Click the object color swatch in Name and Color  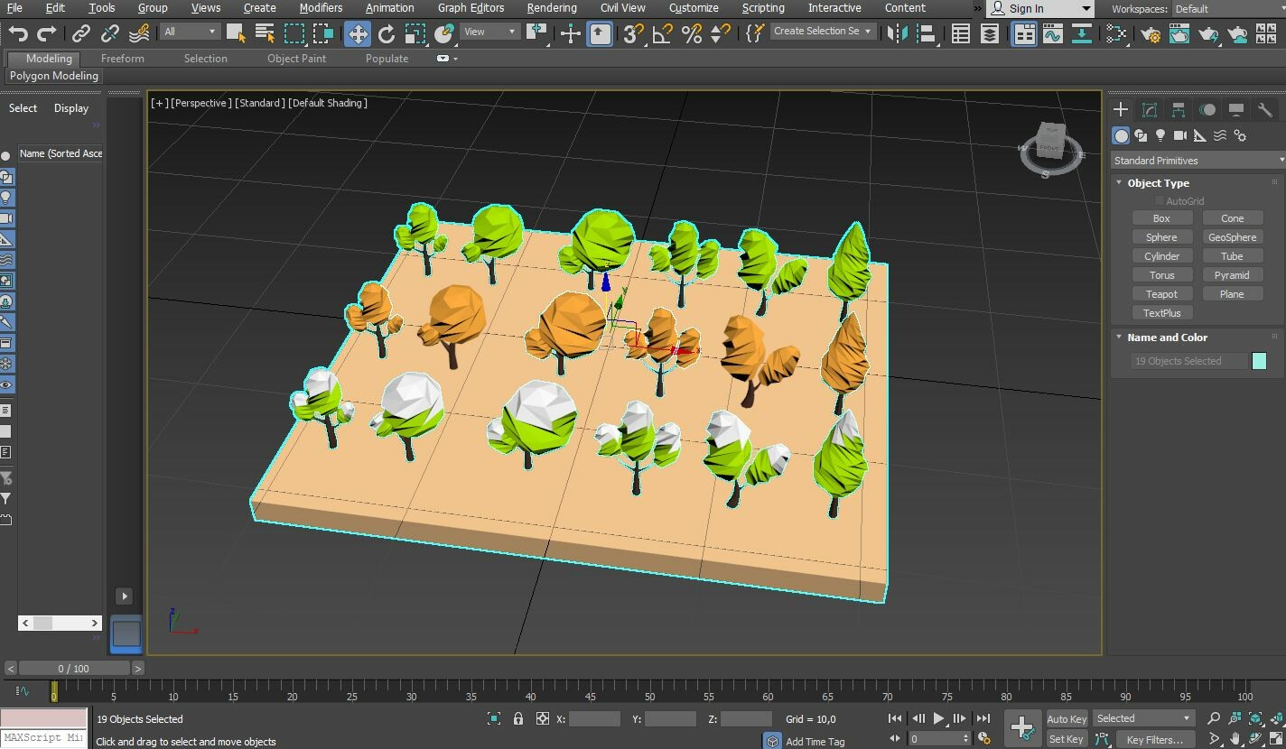tap(1259, 360)
